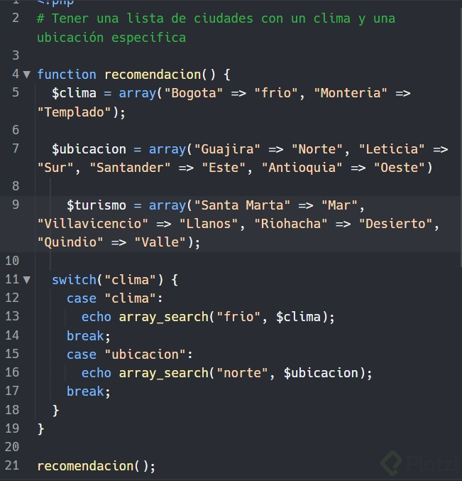
Task: Click the break statement on line 14
Action: (89, 335)
